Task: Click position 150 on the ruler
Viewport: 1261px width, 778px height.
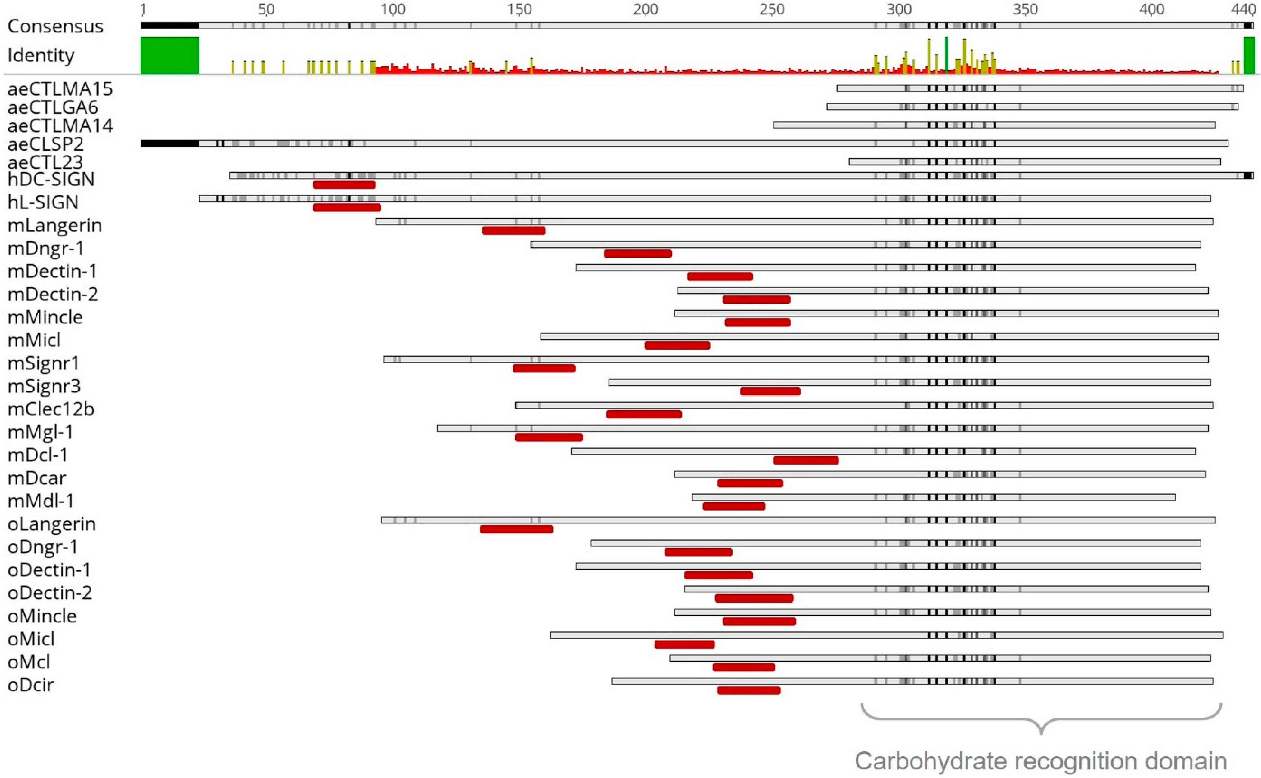Action: 519,9
